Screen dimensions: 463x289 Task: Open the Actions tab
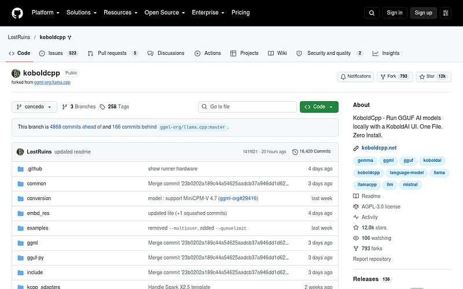[208, 53]
